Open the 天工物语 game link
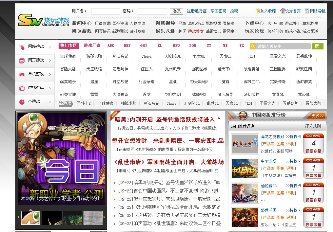This screenshot has height=232, width=333. pyautogui.click(x=94, y=69)
